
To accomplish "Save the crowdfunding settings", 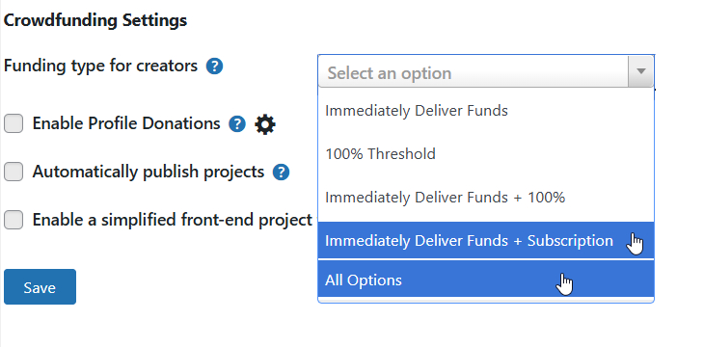I will click(x=40, y=287).
